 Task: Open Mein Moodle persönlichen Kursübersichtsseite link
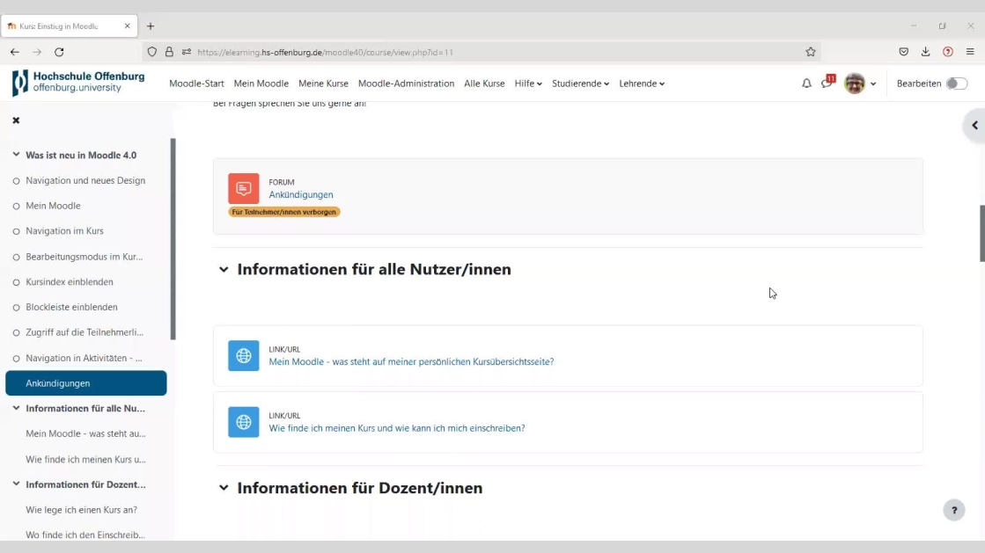pyautogui.click(x=411, y=361)
